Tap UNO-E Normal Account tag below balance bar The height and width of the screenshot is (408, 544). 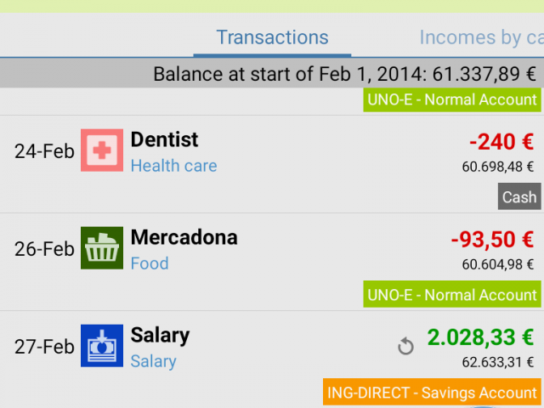tap(452, 99)
